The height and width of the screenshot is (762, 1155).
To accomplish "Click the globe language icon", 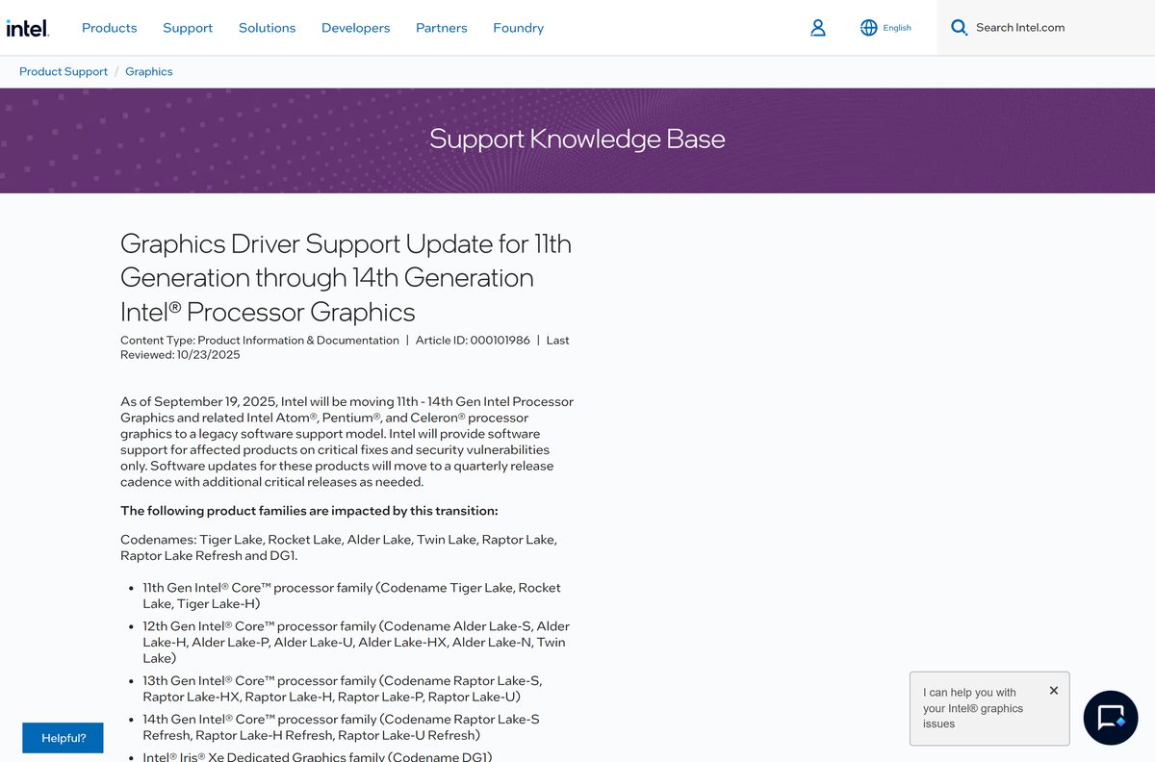I will click(868, 28).
